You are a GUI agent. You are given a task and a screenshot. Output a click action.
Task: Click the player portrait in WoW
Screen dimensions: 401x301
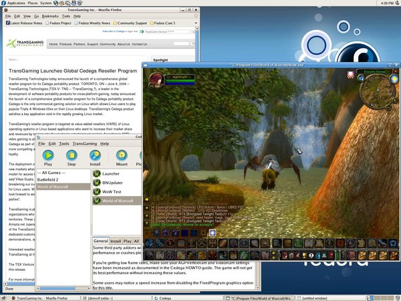[x=156, y=80]
